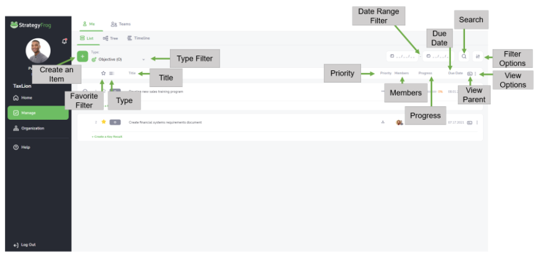
Task: Click the search magnifier icon
Action: (464, 57)
